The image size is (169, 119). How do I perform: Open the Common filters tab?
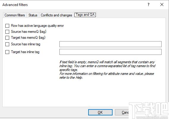click(x=15, y=15)
